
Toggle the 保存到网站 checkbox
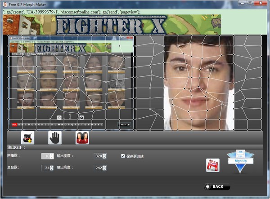tap(123, 156)
